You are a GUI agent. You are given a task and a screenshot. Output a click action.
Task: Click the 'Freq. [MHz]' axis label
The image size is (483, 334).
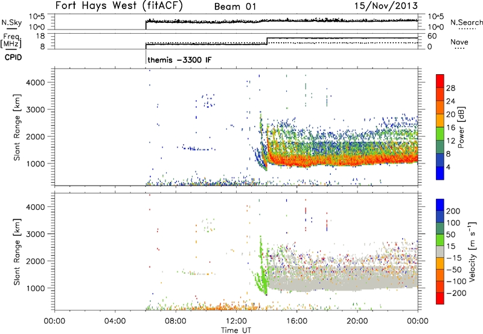click(11, 41)
